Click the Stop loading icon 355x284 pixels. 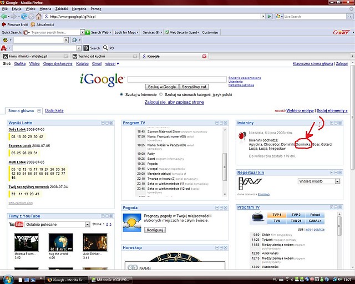coord(31,16)
